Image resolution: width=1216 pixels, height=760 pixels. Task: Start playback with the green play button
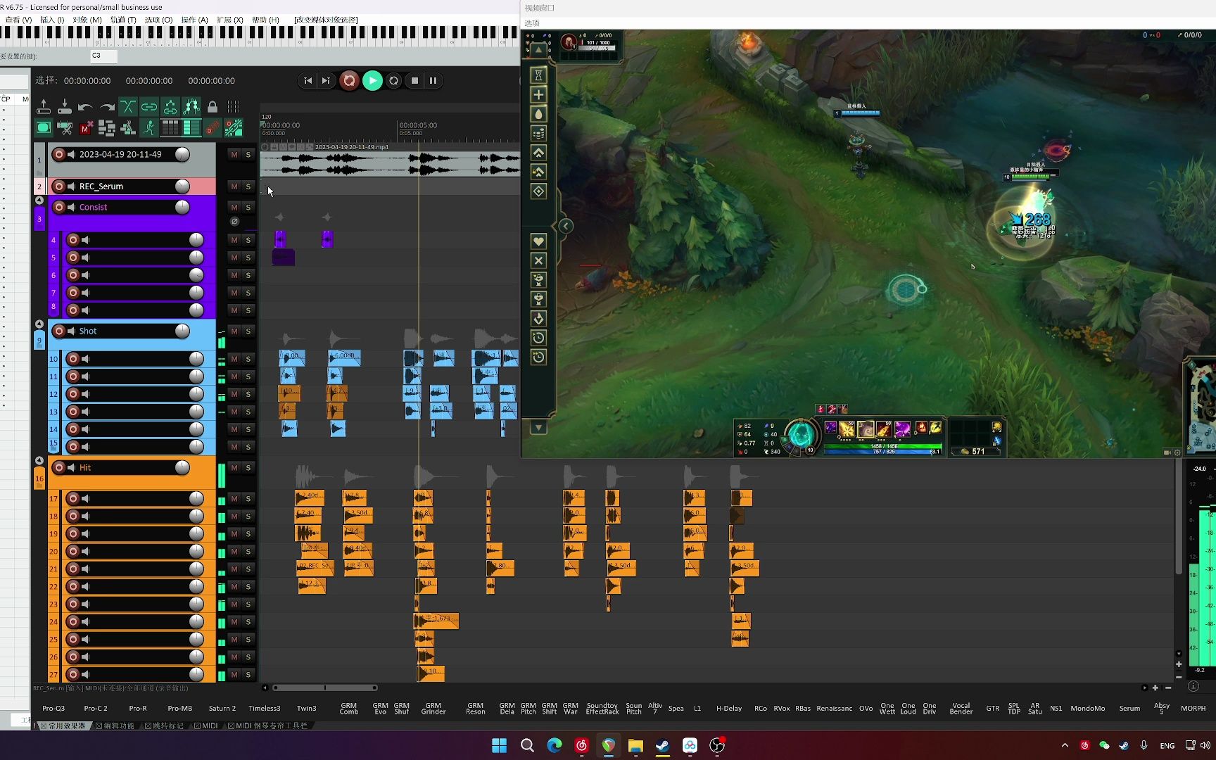click(x=372, y=80)
